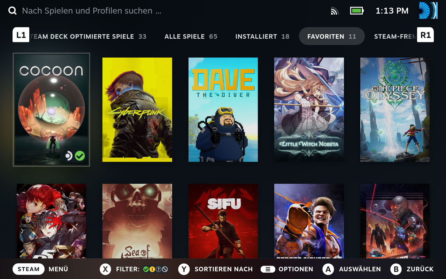Click the green verified checkmark on Cocoon
The image size is (446, 279).
pos(80,156)
